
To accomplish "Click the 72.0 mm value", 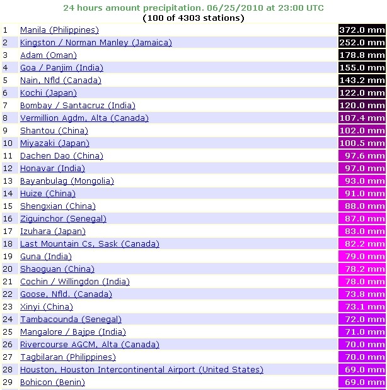I will [362, 320].
